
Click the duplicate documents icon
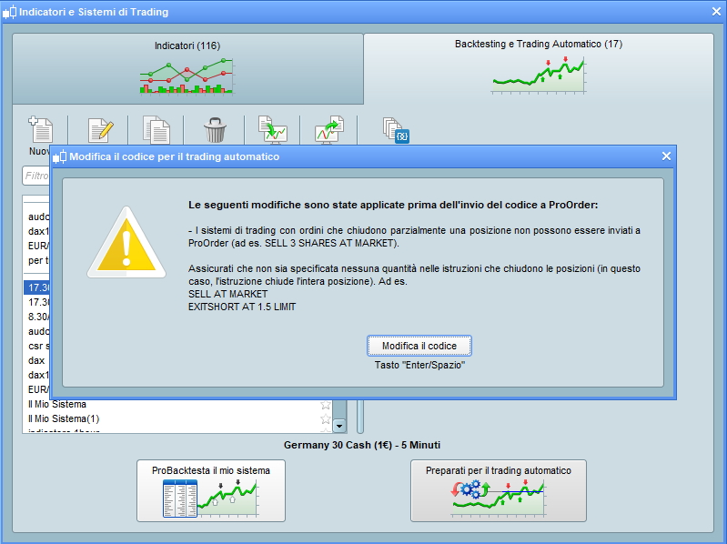click(x=157, y=130)
